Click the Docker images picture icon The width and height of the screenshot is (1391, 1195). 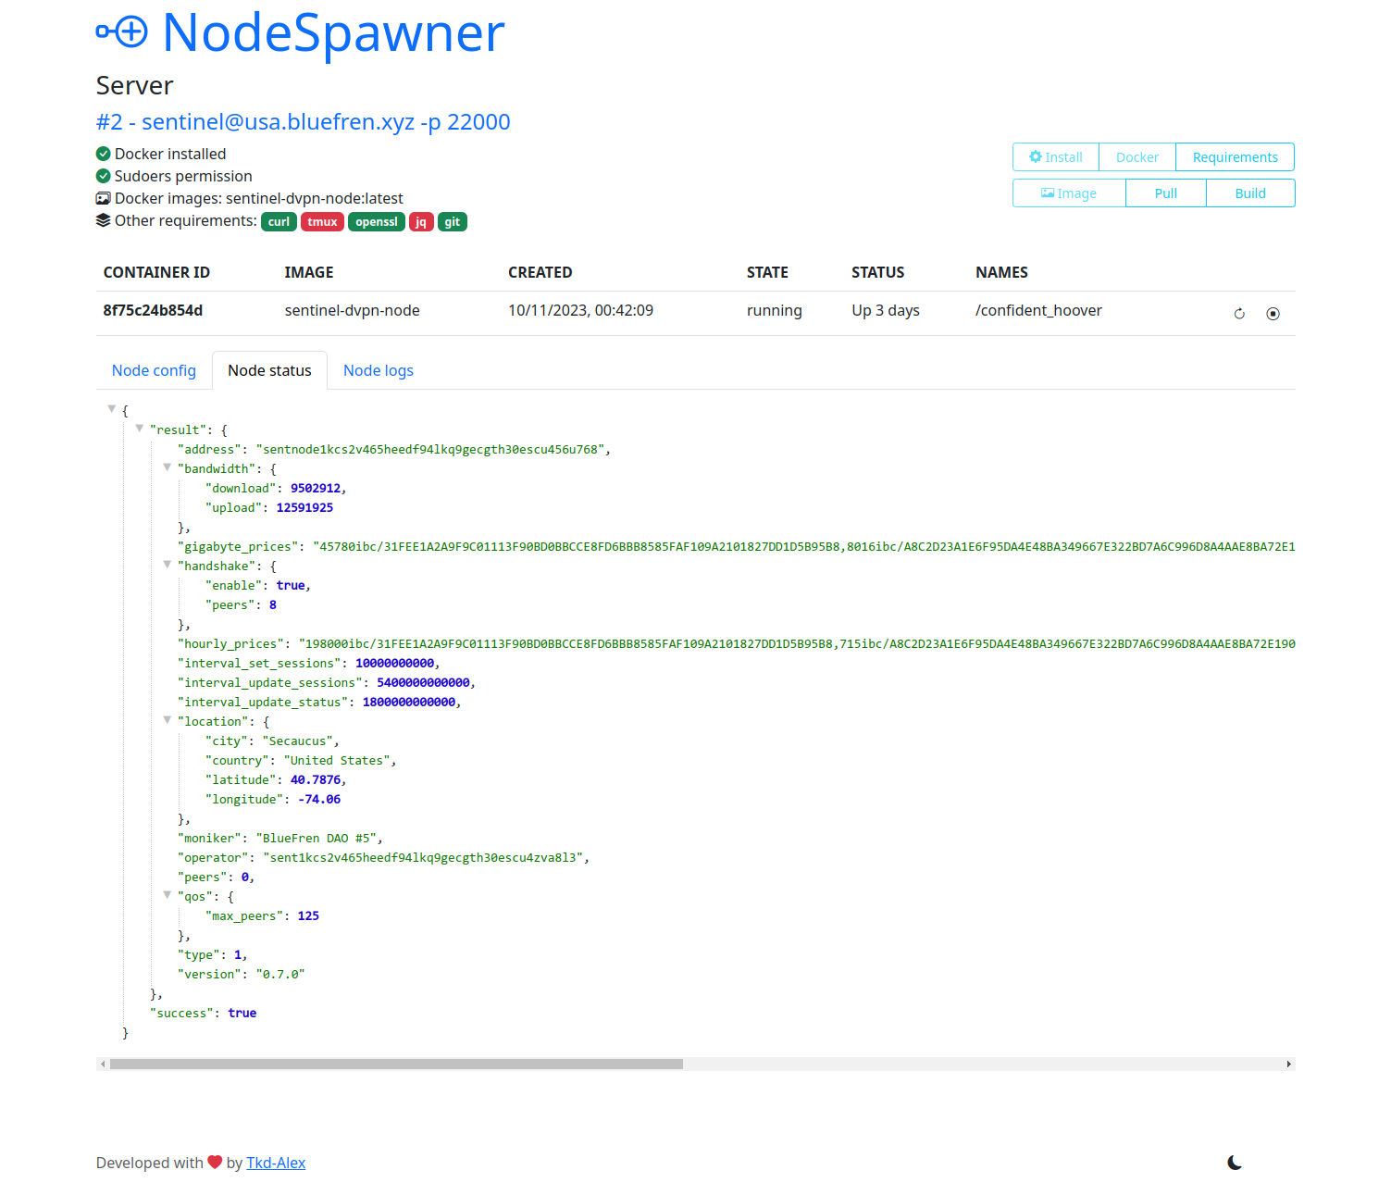coord(103,198)
